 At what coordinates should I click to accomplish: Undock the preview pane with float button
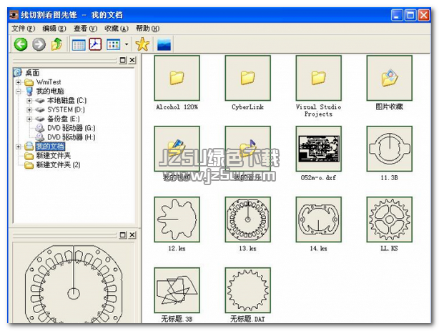tap(122, 235)
